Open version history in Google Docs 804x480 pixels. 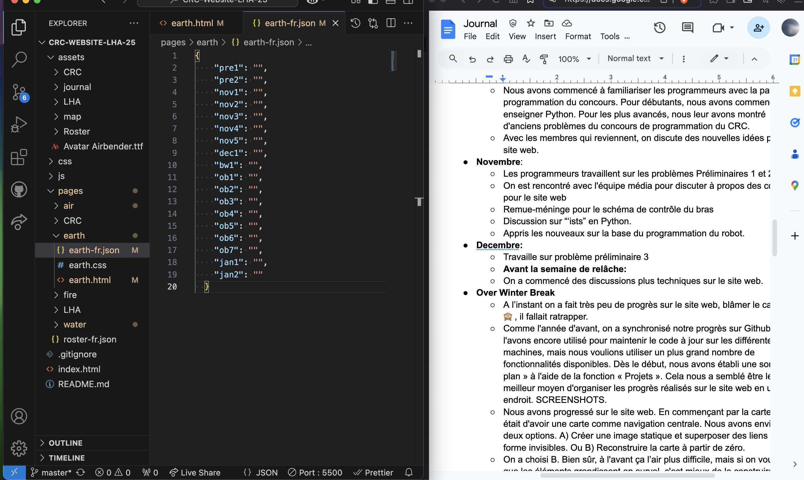(x=660, y=28)
